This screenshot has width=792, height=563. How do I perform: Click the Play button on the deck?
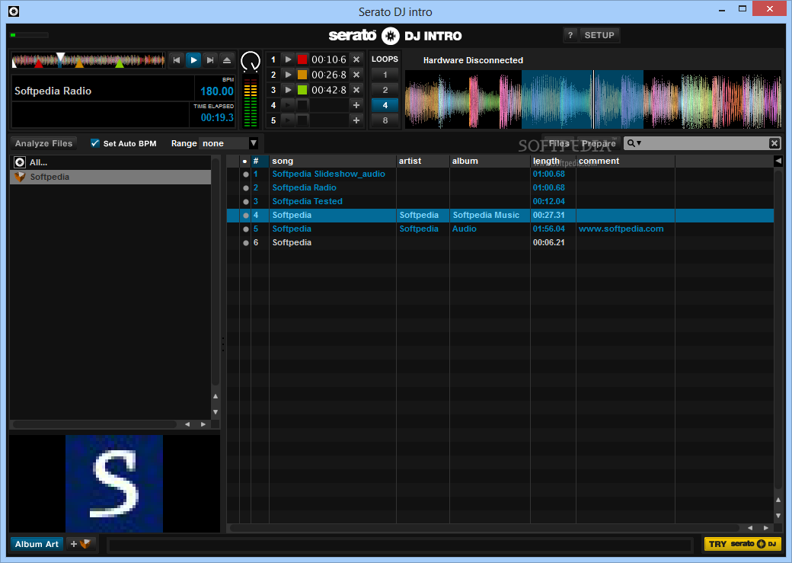click(x=193, y=60)
